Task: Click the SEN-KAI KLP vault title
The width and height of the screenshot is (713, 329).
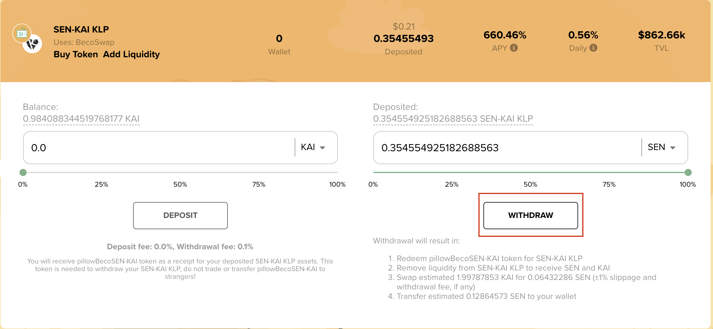Action: point(81,30)
